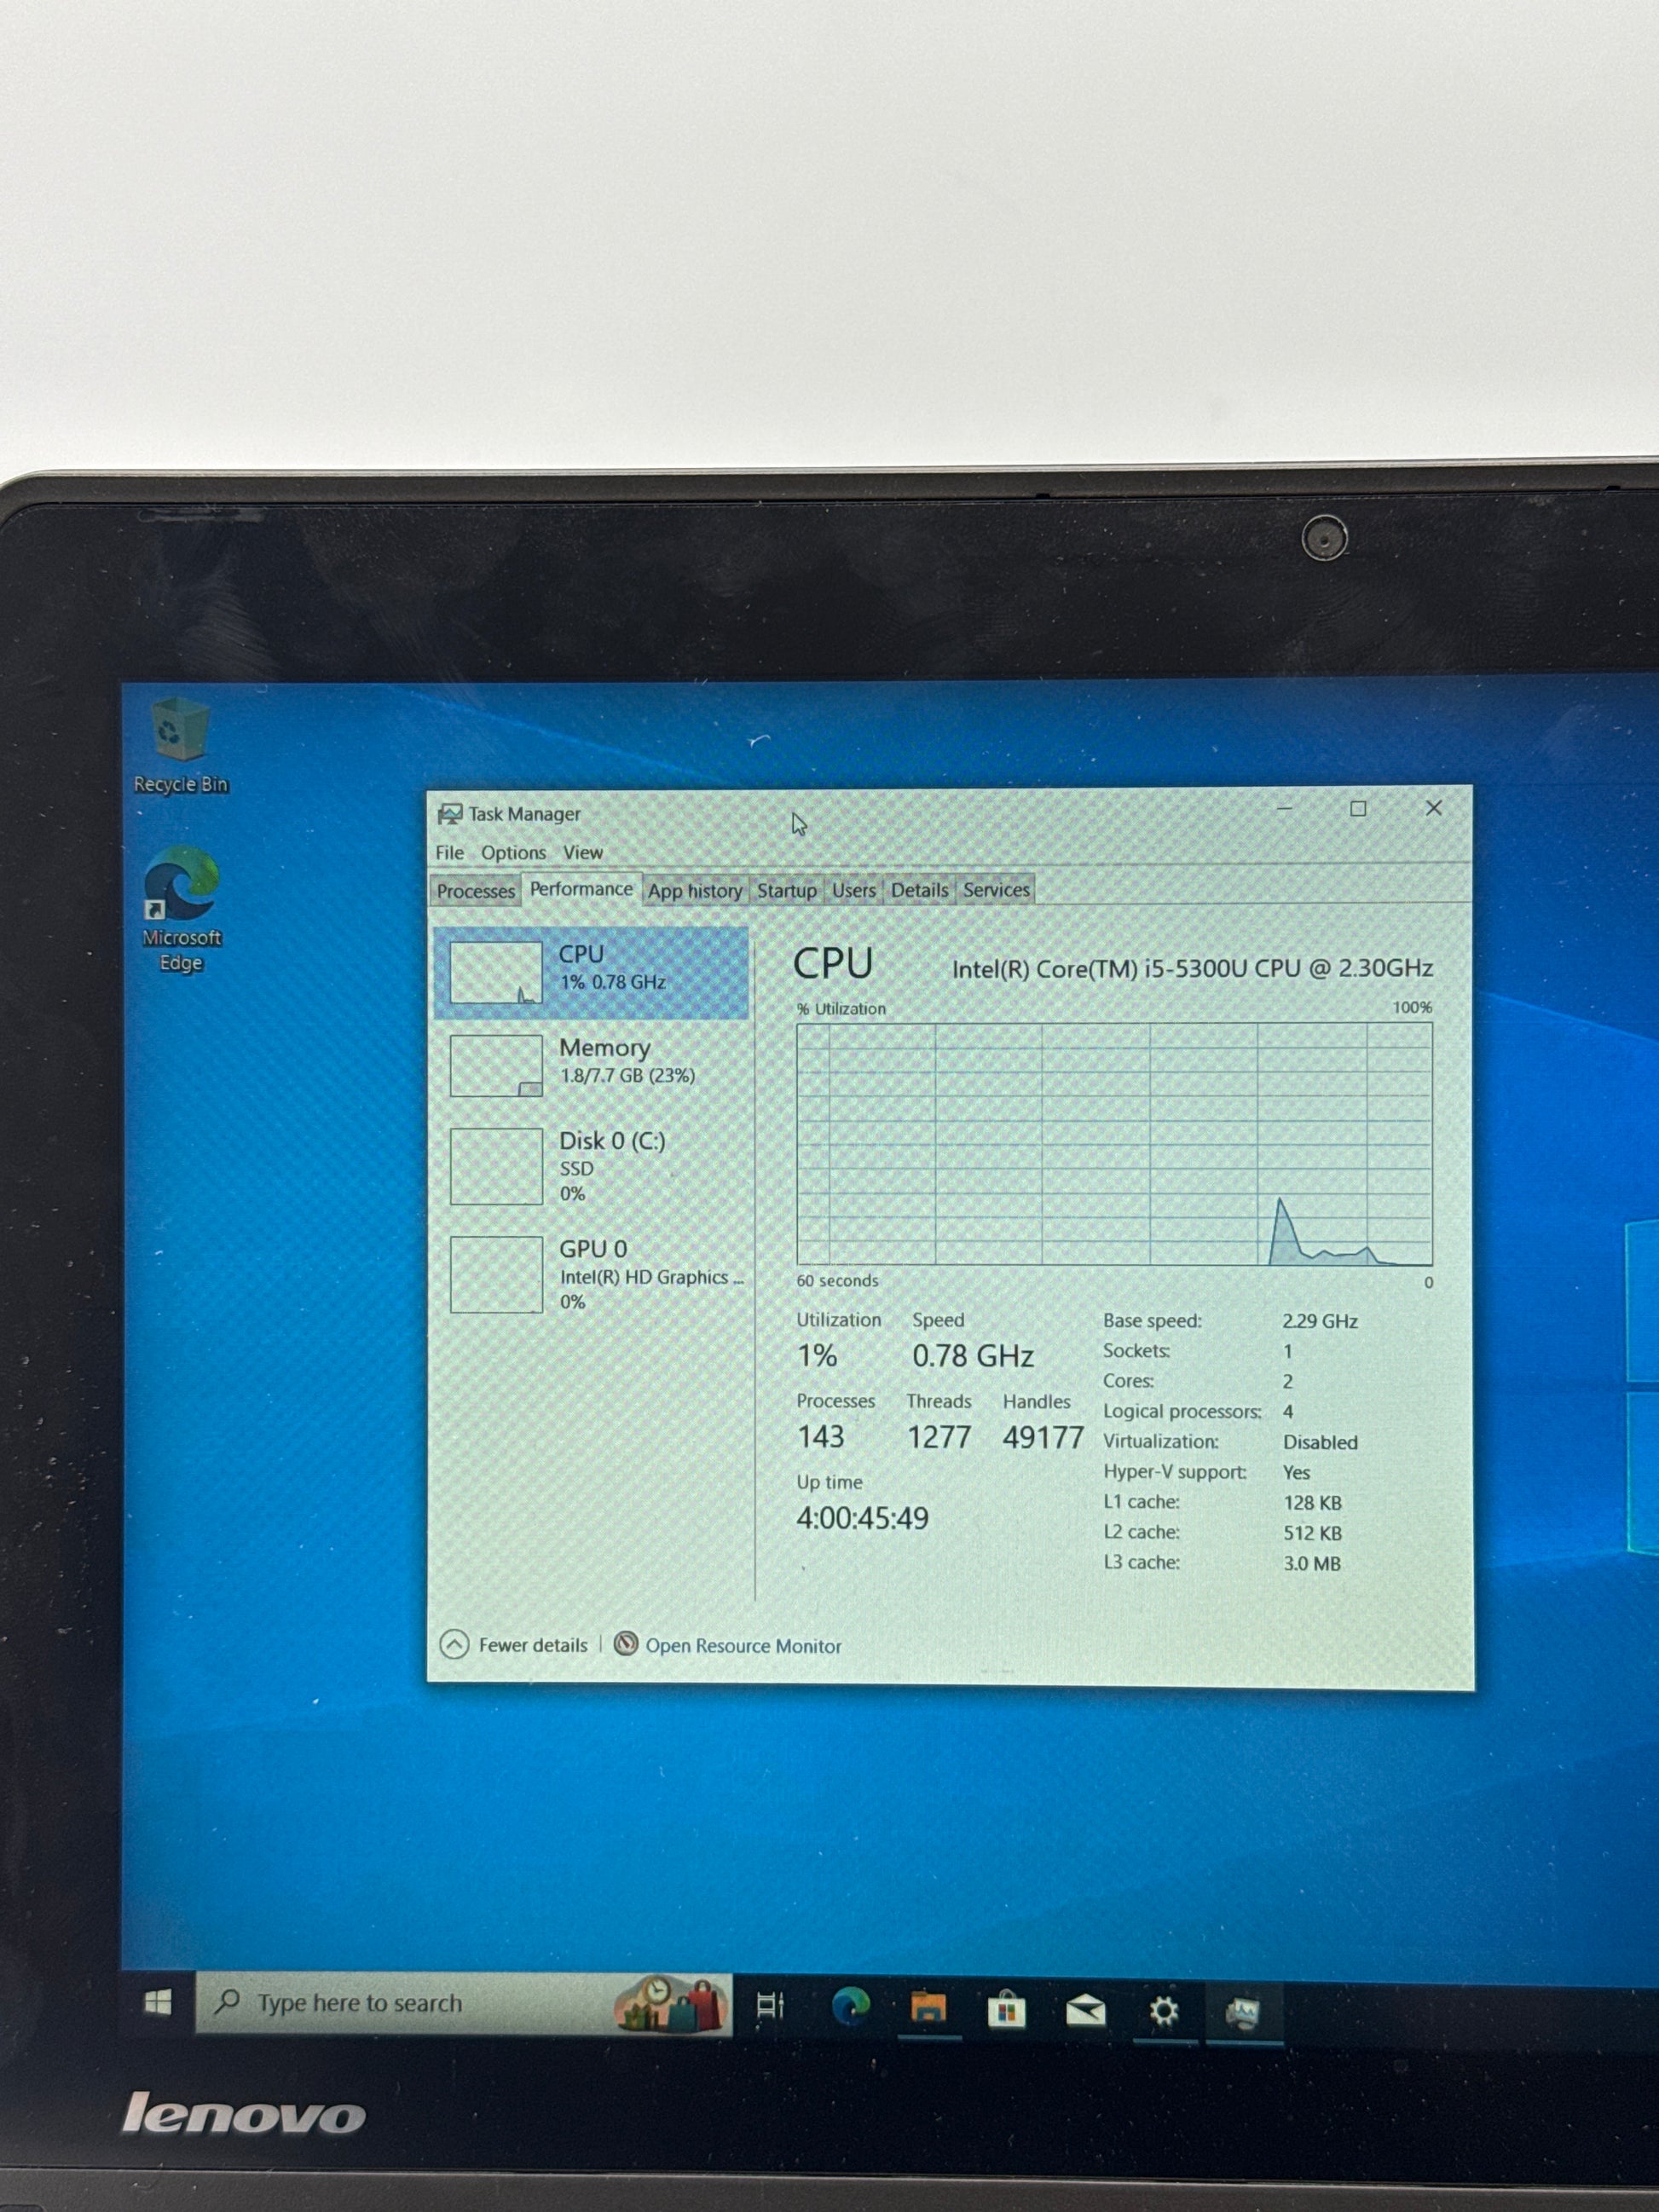Open the File menu

pos(449,852)
